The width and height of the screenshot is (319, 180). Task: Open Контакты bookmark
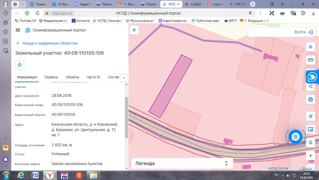tap(81, 21)
